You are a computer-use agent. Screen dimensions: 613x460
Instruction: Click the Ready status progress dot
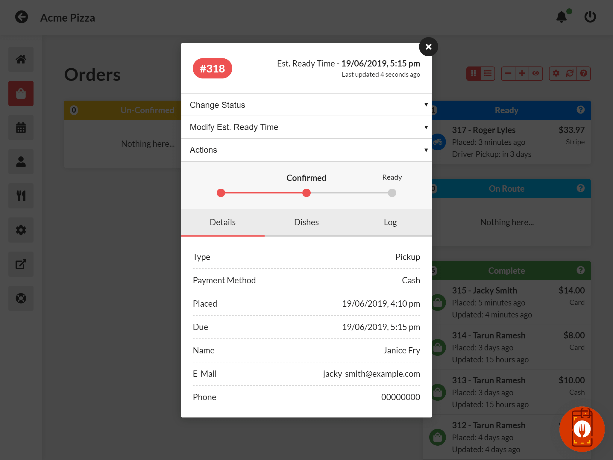(392, 193)
